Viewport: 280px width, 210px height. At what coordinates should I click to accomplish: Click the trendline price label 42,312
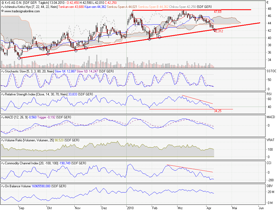[218, 31]
